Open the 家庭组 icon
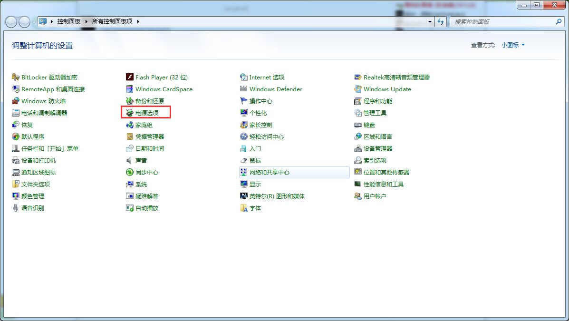Screen dimensions: 569x321 [130, 125]
